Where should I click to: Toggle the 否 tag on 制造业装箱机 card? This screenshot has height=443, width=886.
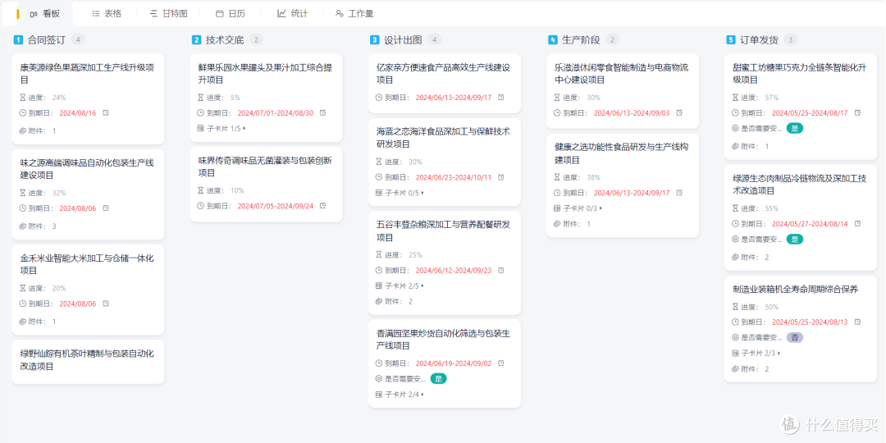(794, 337)
